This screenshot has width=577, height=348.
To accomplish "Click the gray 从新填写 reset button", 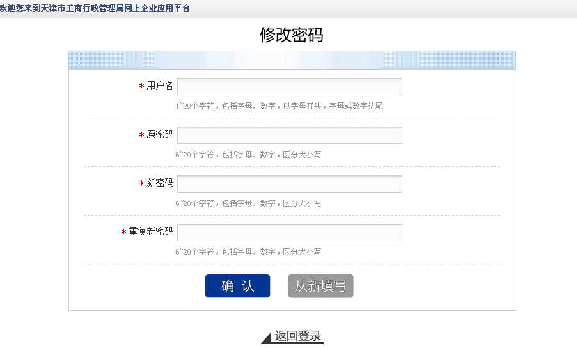I will point(320,286).
